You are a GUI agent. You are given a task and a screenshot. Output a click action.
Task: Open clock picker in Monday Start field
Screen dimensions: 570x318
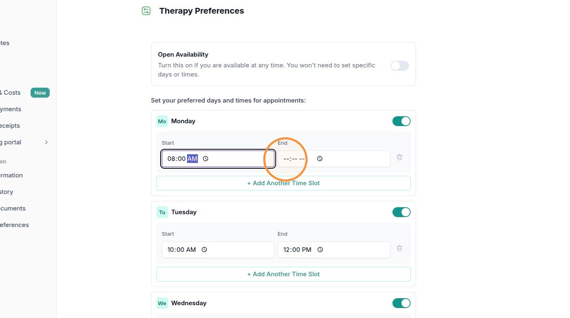pyautogui.click(x=205, y=159)
